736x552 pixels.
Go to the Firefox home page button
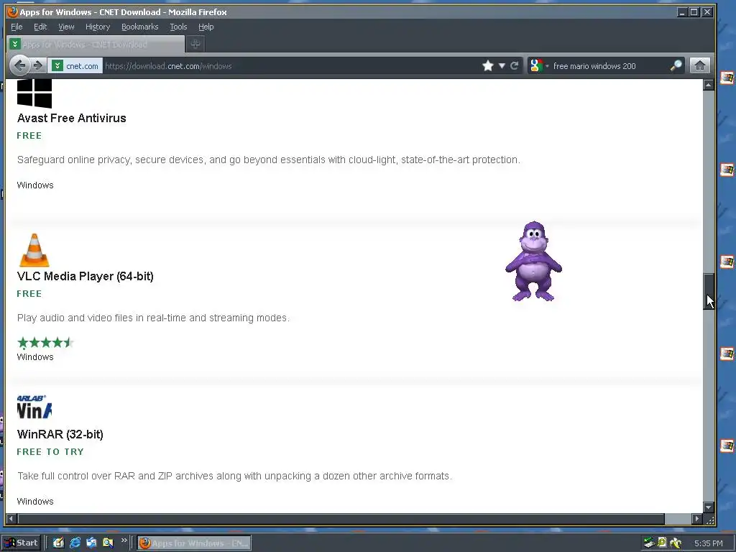699,65
